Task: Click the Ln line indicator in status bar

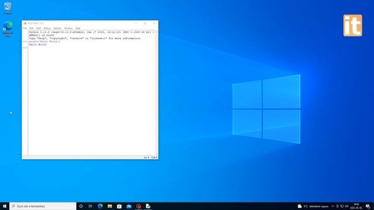Action: (x=147, y=157)
